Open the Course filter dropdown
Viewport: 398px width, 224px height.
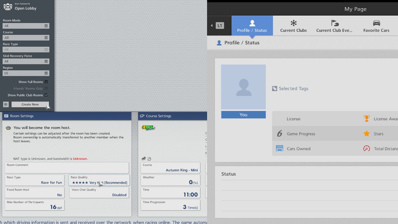pyautogui.click(x=26, y=38)
